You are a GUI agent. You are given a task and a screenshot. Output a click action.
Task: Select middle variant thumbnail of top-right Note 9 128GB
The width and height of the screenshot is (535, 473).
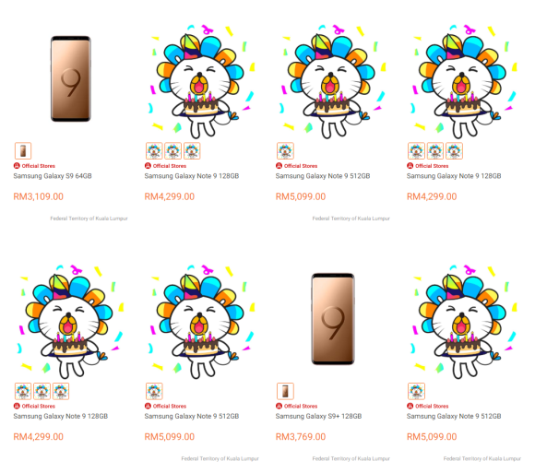(x=435, y=150)
